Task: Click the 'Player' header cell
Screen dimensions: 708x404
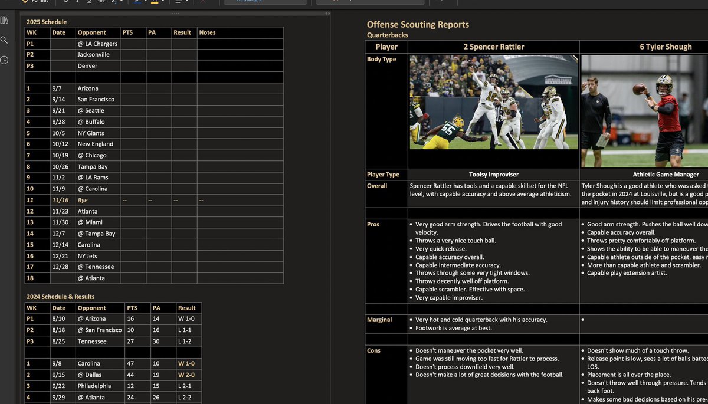Action: coord(386,47)
